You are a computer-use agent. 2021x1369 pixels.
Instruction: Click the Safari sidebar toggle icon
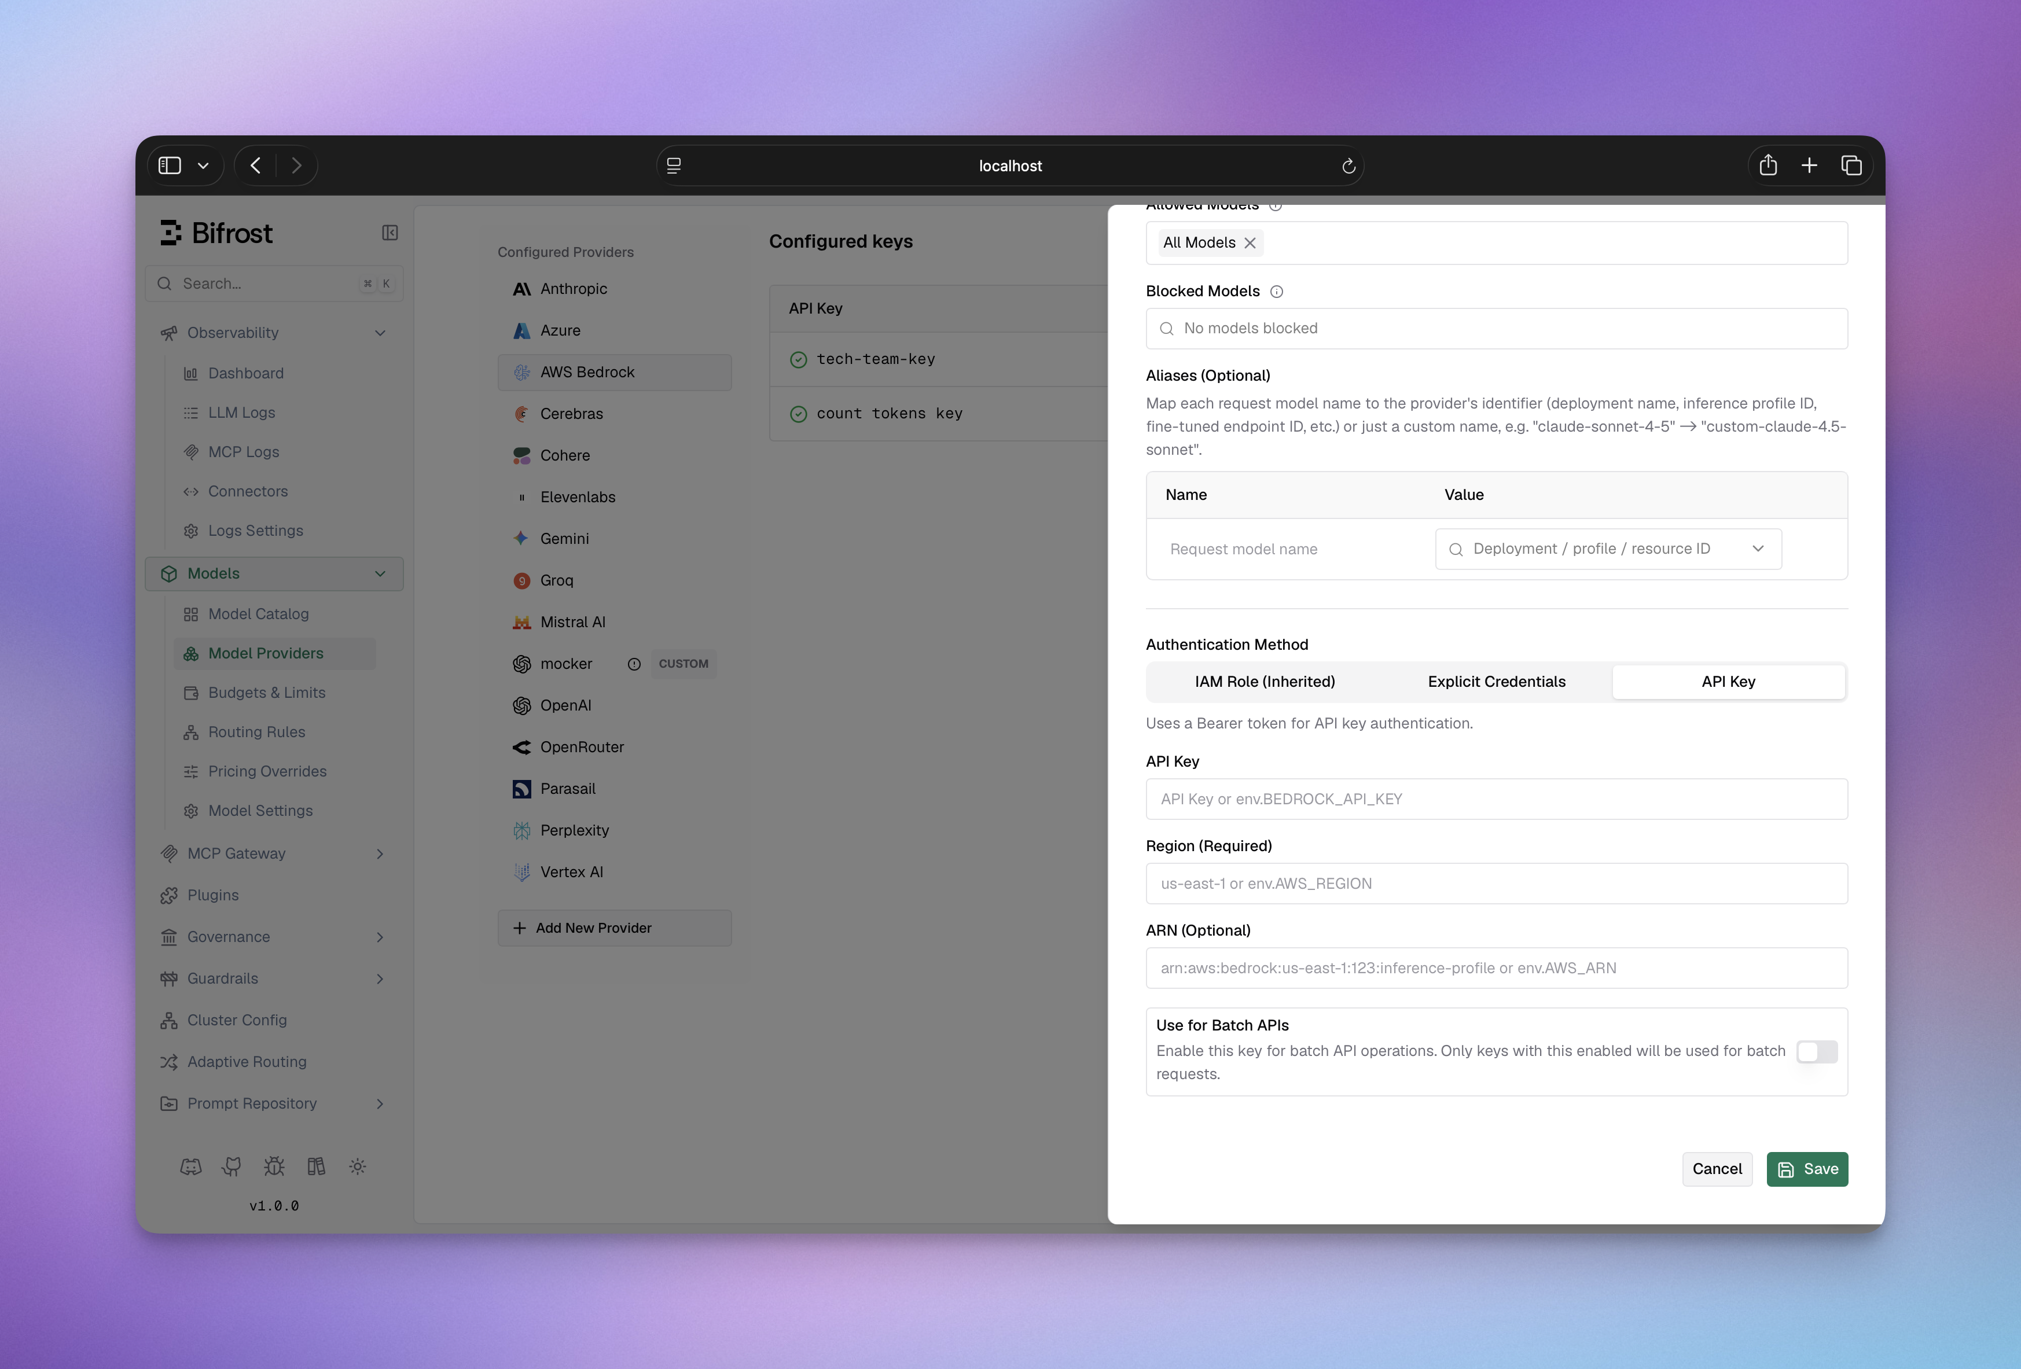click(170, 165)
